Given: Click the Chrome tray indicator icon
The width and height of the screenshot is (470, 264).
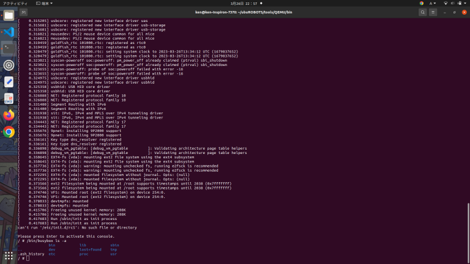Looking at the screenshot, I should coord(422,3).
